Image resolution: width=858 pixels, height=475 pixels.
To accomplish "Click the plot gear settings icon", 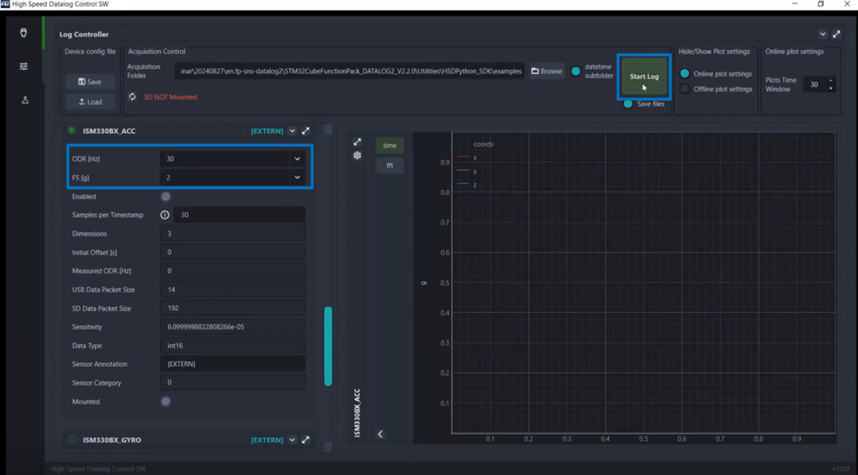I will click(357, 155).
